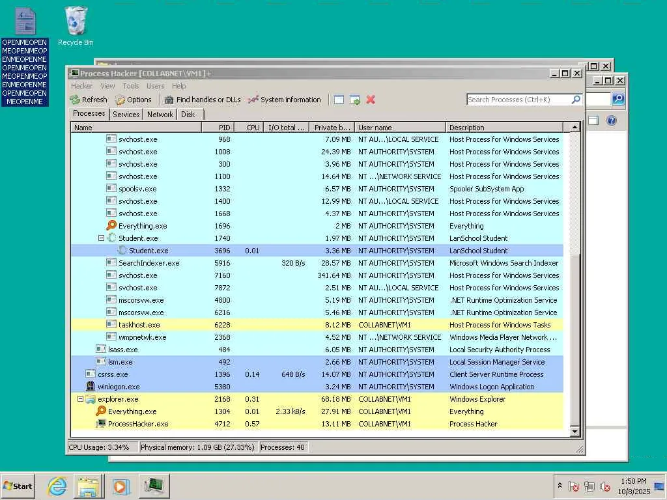
Task: Click the red X terminate icon
Action: tap(371, 100)
